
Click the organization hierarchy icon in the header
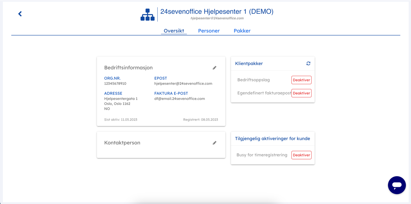coord(148,15)
